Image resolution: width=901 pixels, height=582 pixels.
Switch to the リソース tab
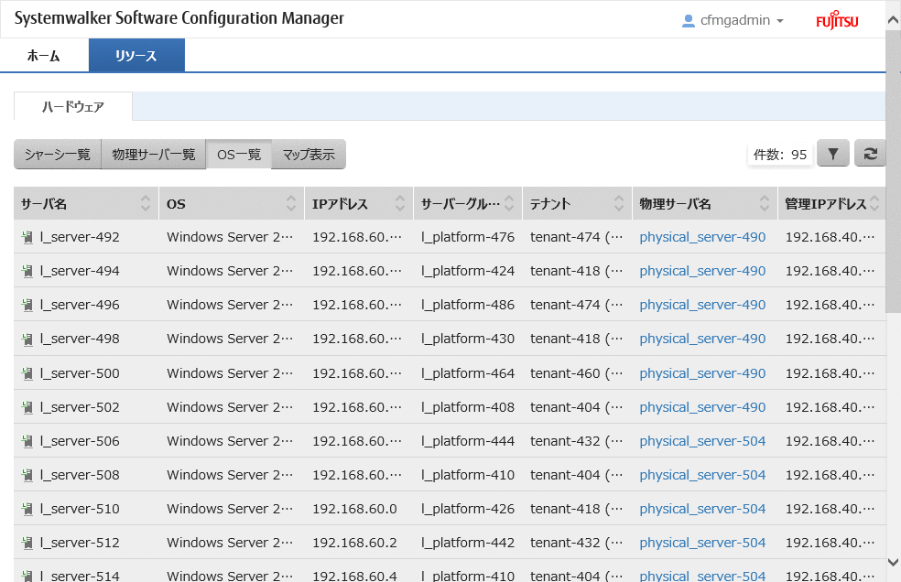[x=136, y=55]
